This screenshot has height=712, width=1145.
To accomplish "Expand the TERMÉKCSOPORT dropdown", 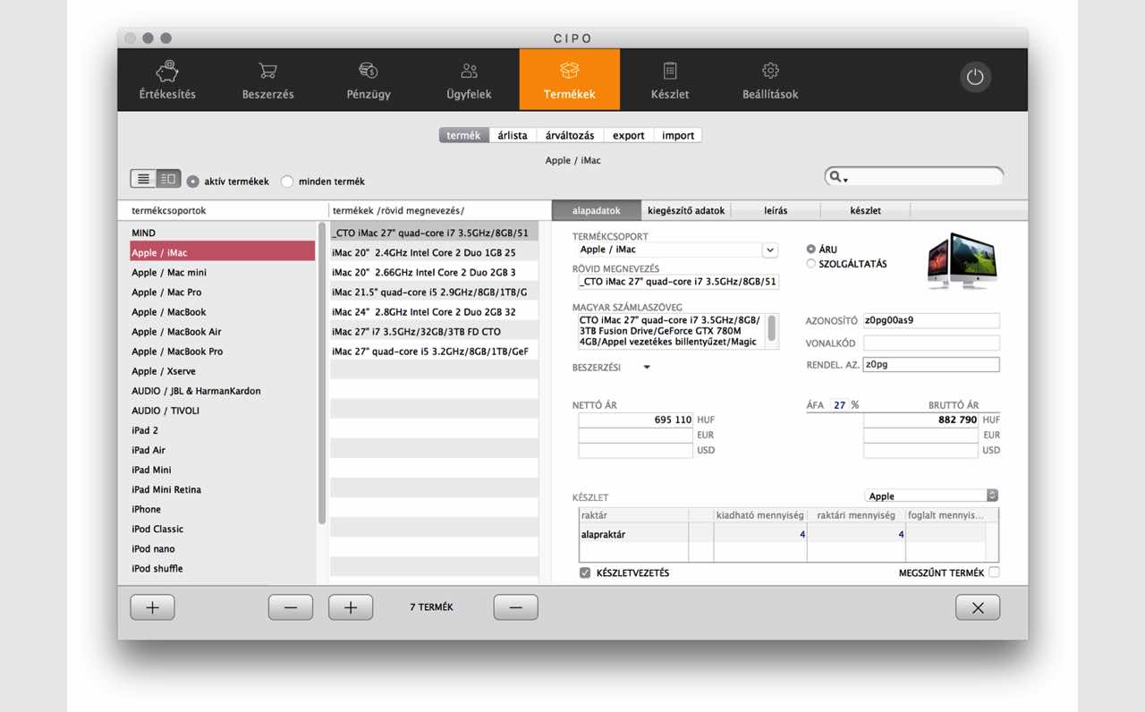I will pyautogui.click(x=769, y=250).
